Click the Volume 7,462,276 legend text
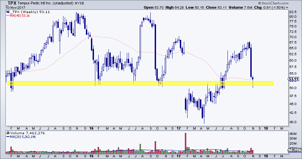Screen dimensions: 302x159 (x=28, y=133)
